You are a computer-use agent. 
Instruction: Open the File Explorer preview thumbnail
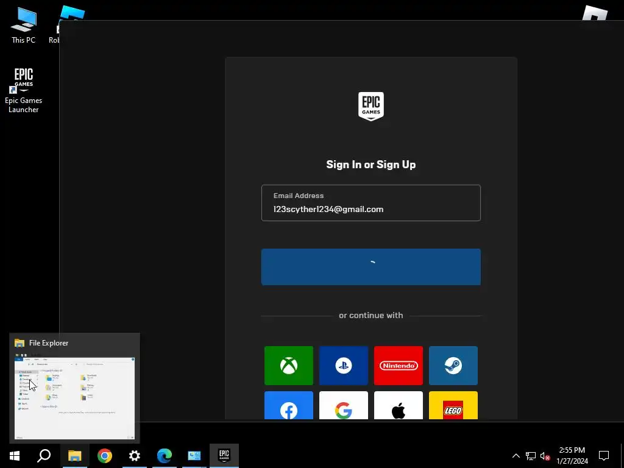click(x=74, y=397)
